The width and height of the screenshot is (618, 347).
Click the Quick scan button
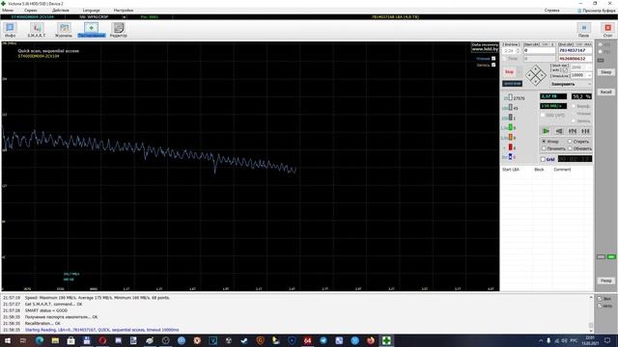pyautogui.click(x=512, y=84)
